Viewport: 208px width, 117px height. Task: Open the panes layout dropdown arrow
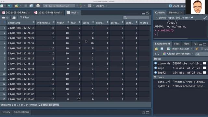point(94,6)
